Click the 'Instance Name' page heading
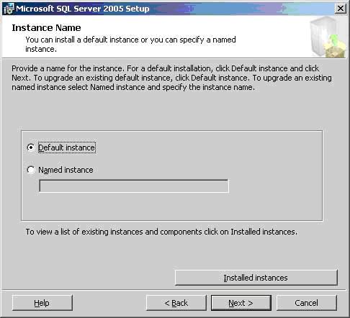 coord(46,28)
